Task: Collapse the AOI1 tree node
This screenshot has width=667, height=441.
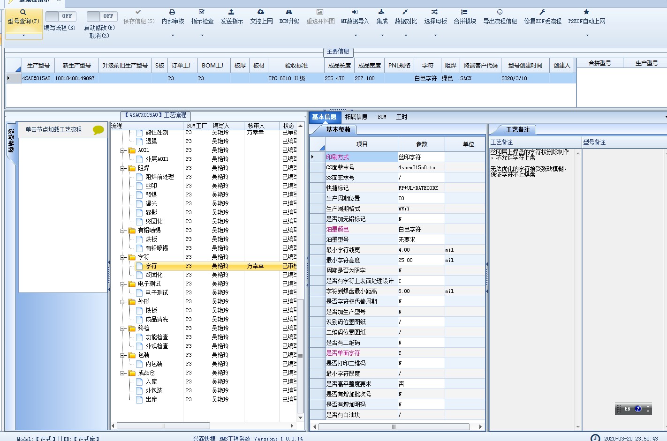Action: pyautogui.click(x=122, y=150)
